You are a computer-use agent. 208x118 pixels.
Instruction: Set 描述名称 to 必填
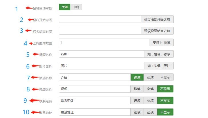[x=150, y=77]
